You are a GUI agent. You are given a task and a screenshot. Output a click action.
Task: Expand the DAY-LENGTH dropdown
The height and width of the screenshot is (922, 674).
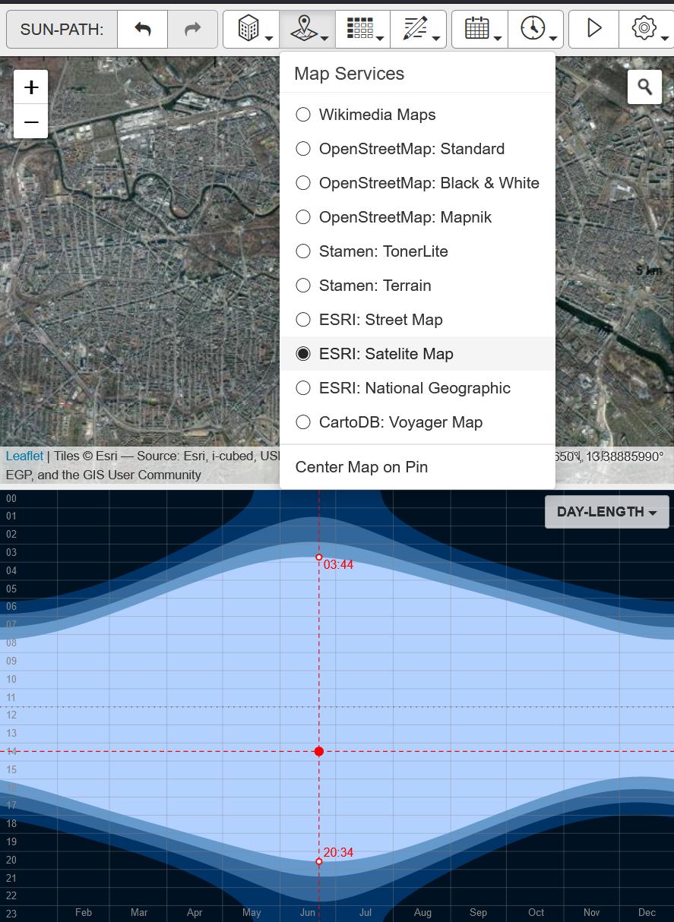pos(606,512)
